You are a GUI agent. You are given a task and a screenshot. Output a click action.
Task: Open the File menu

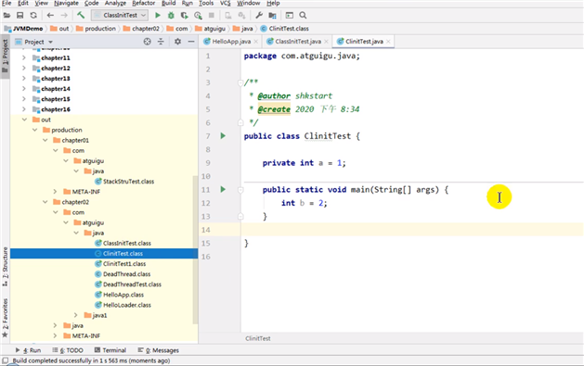6,4
